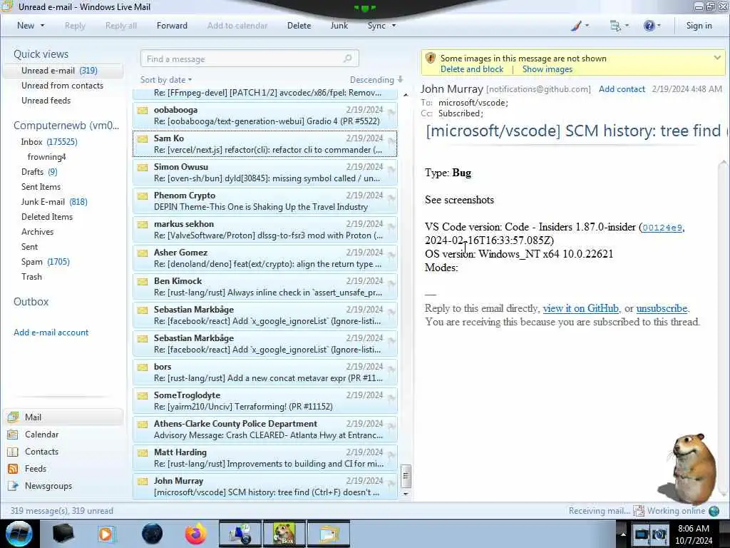730x548 pixels.
Task: Click message list scrollbar thumb
Action: [x=406, y=475]
